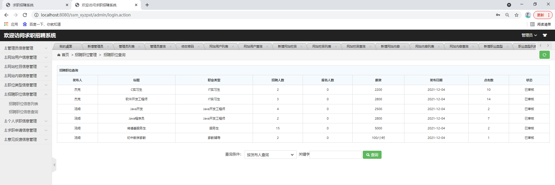Viewport: 555px width, 185px height.
Task: Expand 意见反馈信息管理 menu
Action: coord(26,139)
